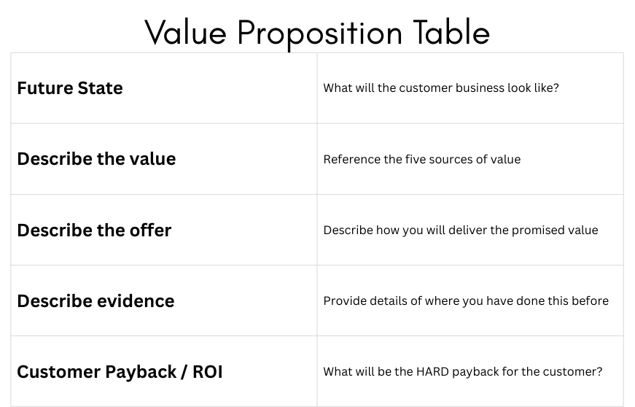Select the 'Describe the value' heading
Viewport: 635px width, 407px height.
click(x=96, y=159)
